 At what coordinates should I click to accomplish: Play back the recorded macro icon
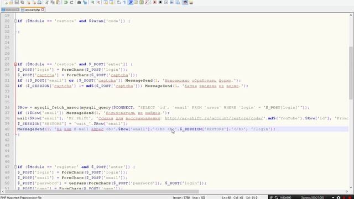[166, 2]
